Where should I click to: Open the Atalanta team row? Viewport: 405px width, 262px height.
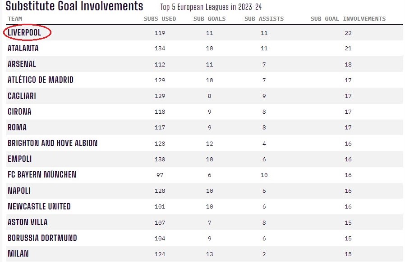(x=23, y=49)
